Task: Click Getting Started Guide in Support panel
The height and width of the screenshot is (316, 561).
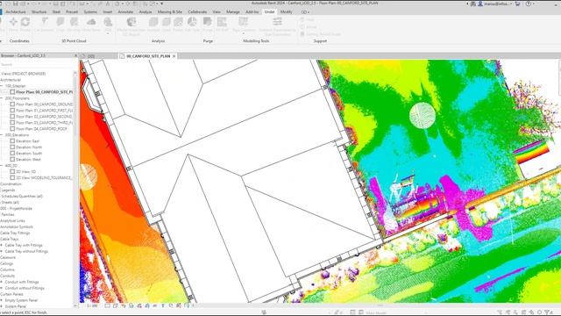Action: click(320, 34)
